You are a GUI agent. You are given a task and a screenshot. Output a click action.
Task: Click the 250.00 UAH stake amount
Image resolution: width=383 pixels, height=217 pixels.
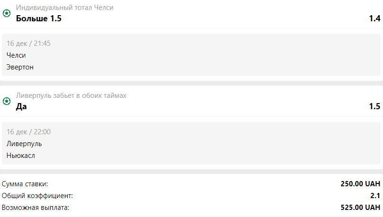coord(361,183)
